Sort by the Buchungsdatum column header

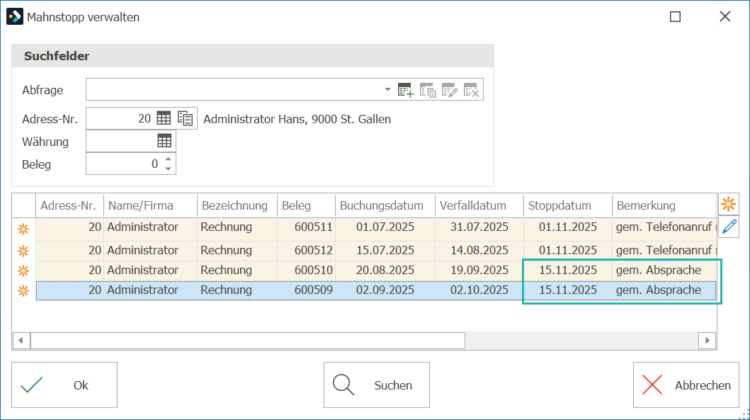[385, 205]
